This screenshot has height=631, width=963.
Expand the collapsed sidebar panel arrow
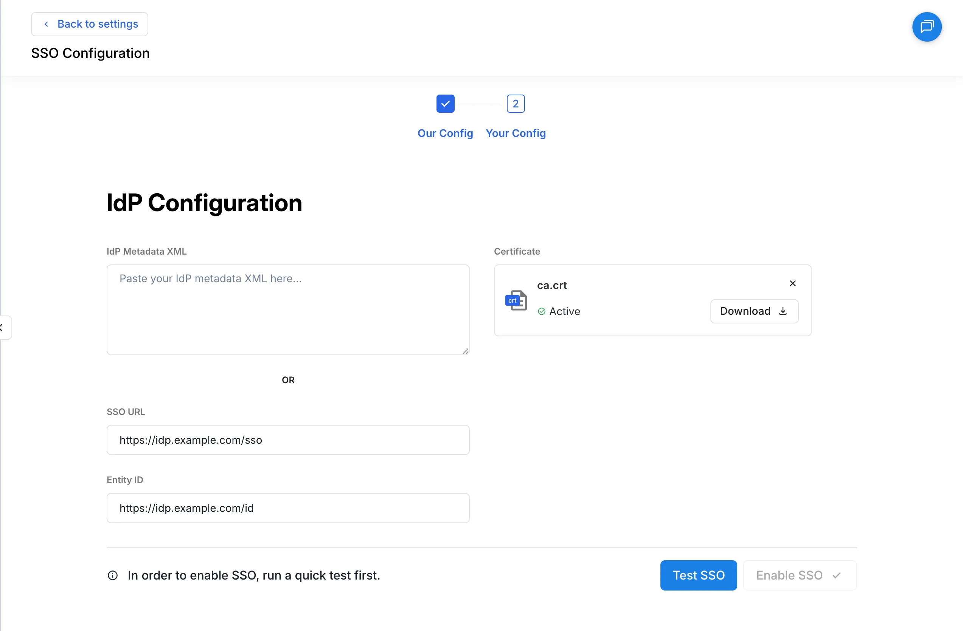[x=3, y=328]
